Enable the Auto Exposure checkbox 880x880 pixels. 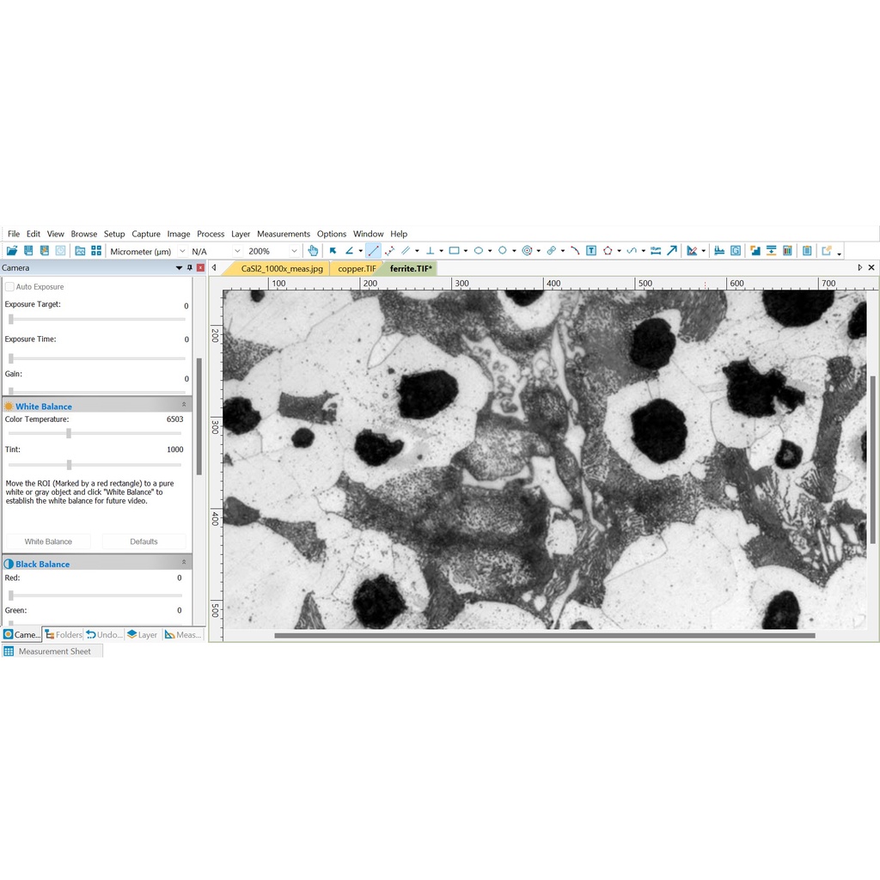coord(10,287)
